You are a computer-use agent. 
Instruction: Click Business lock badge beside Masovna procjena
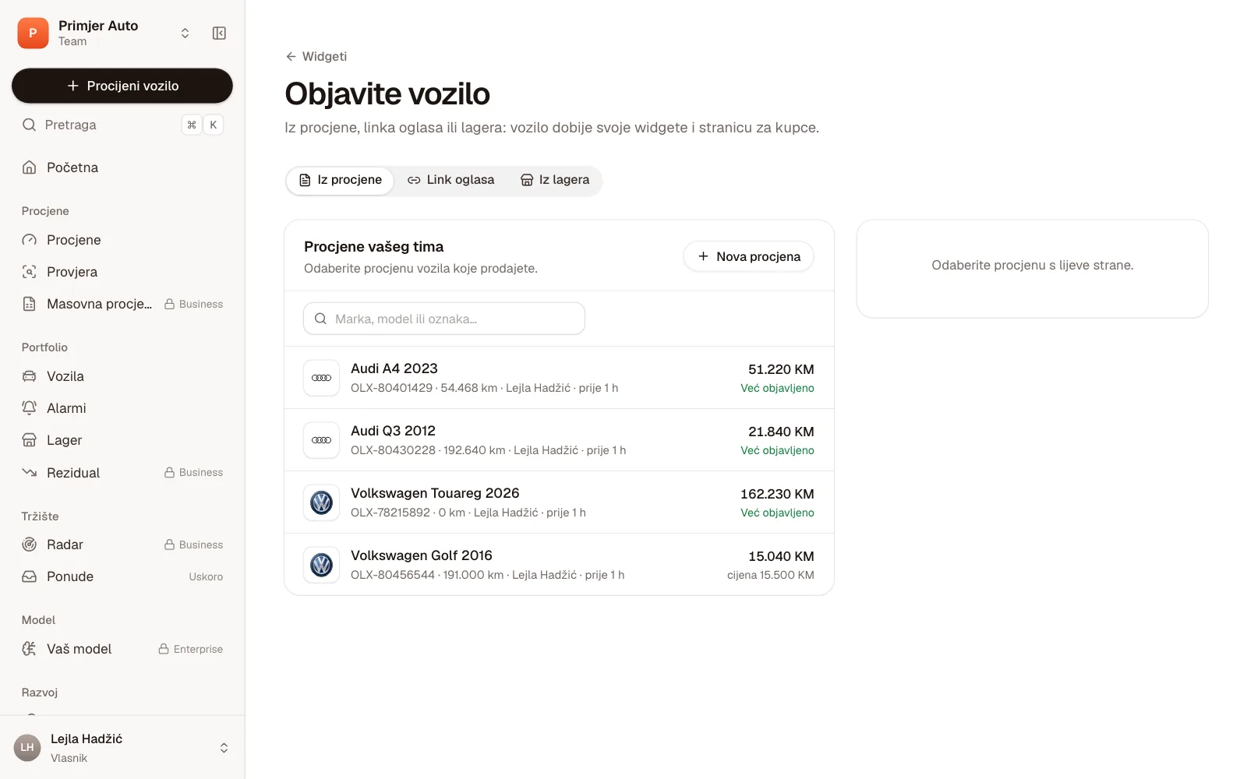193,304
